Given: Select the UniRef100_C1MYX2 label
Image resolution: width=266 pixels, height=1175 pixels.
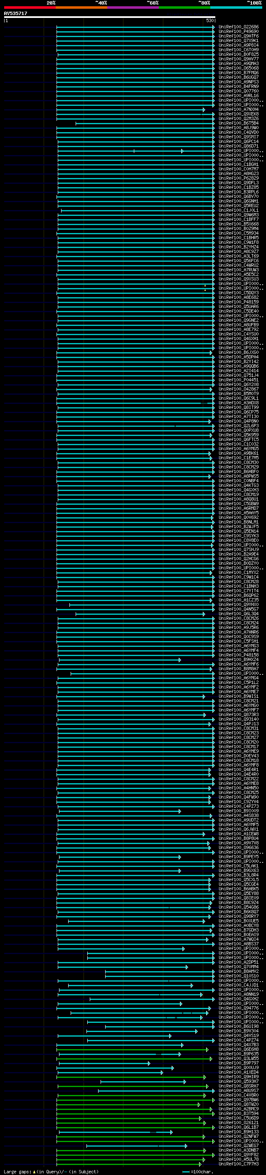Looking at the screenshot, I should coord(239,572).
